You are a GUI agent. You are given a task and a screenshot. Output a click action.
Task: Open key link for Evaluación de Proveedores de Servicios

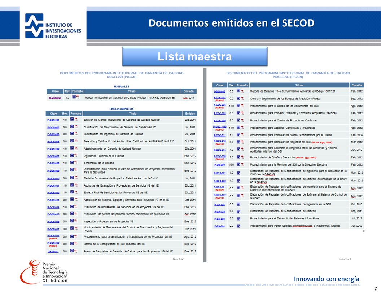[x=53, y=208]
